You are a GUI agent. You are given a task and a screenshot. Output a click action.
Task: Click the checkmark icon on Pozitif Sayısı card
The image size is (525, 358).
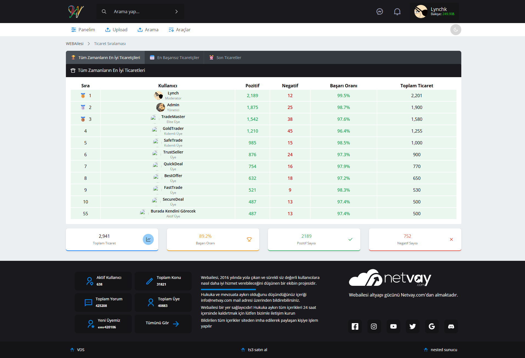pos(350,239)
